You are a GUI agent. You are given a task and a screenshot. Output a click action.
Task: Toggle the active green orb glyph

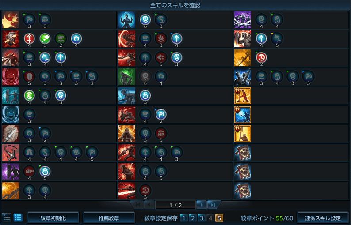point(45,39)
